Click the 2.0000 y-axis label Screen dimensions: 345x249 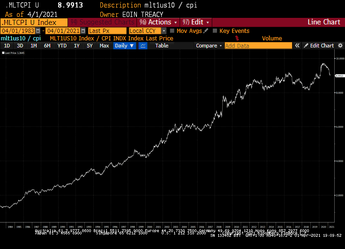[340, 195]
